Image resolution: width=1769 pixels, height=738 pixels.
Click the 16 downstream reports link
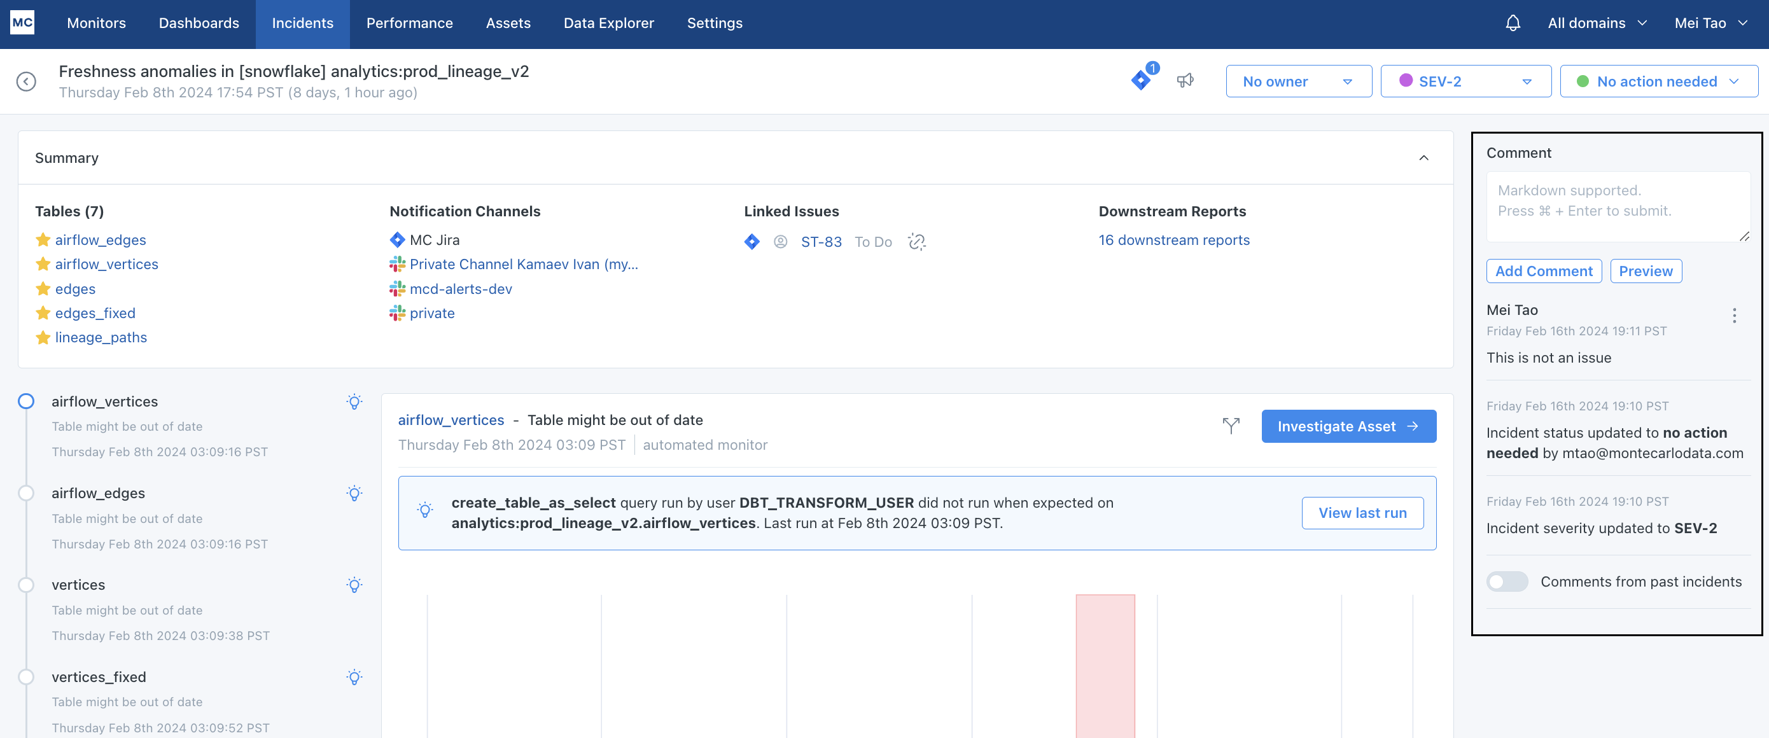pyautogui.click(x=1175, y=239)
